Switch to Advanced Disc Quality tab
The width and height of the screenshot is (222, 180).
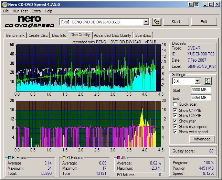113,35
